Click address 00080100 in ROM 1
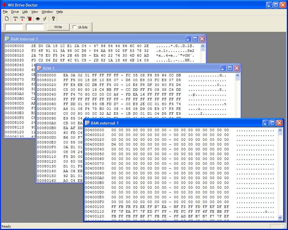 point(46,152)
